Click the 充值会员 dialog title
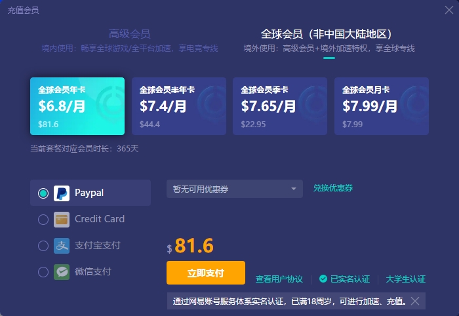The image size is (459, 316). coord(23,10)
